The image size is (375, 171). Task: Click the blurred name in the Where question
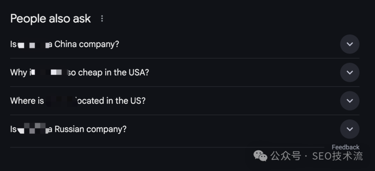click(x=59, y=101)
